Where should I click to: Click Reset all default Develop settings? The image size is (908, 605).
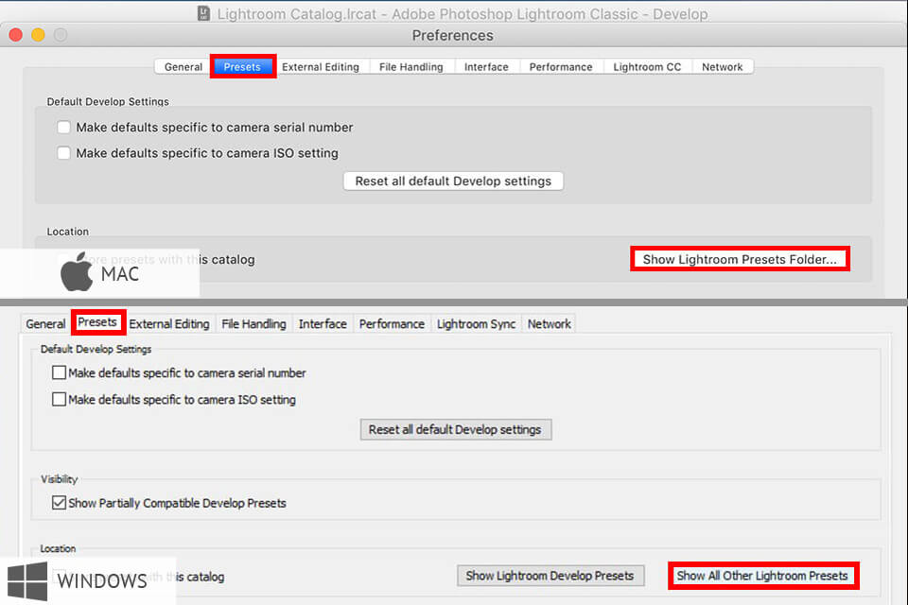click(x=453, y=181)
